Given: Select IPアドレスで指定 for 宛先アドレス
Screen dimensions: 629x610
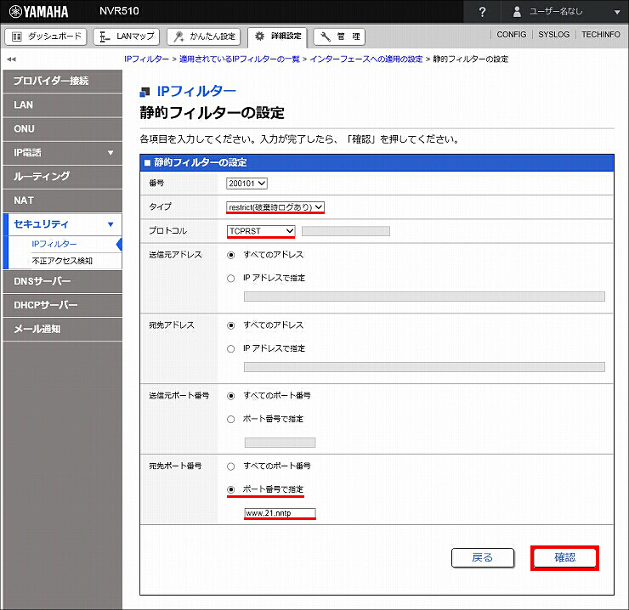Looking at the screenshot, I should (230, 348).
